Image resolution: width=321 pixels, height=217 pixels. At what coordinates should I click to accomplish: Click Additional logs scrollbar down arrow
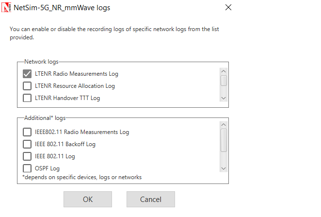(x=224, y=168)
